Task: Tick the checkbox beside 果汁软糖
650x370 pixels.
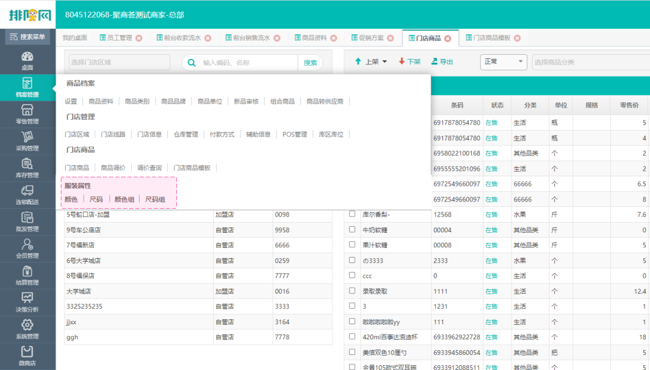Action: coord(352,245)
